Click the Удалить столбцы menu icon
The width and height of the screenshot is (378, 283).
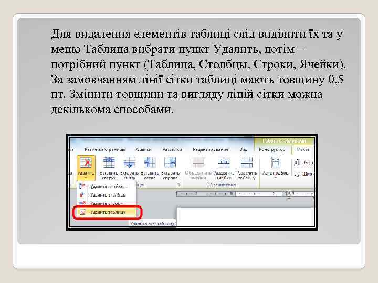[x=82, y=194]
